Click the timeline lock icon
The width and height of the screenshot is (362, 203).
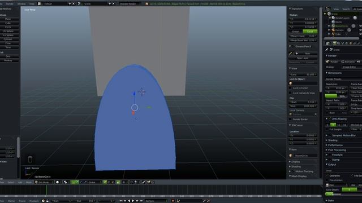pos(48,201)
